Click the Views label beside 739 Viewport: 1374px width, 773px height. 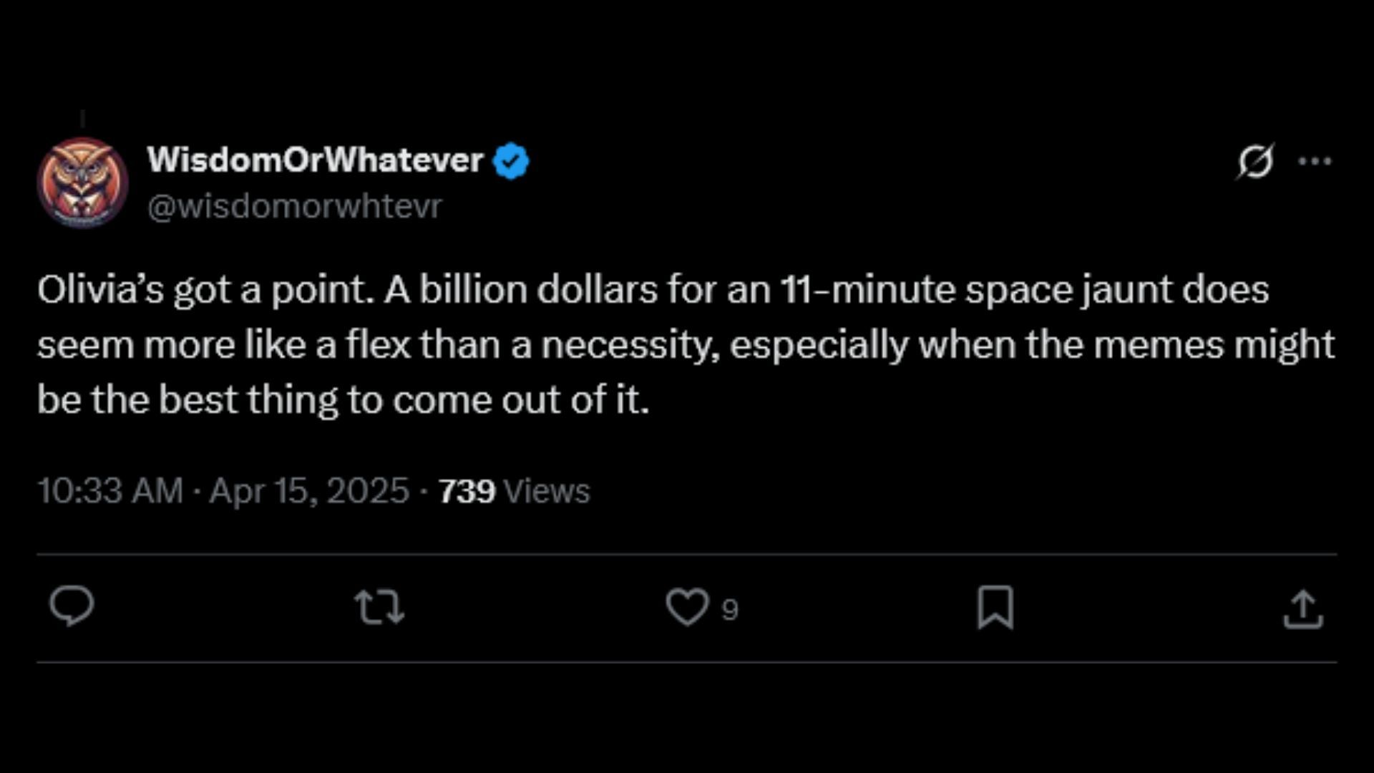tap(547, 491)
